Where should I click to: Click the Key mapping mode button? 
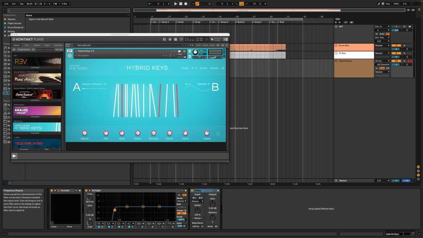pyautogui.click(x=388, y=4)
